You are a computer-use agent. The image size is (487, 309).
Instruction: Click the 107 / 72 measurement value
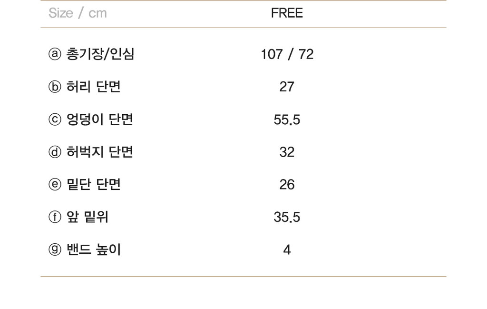(287, 54)
